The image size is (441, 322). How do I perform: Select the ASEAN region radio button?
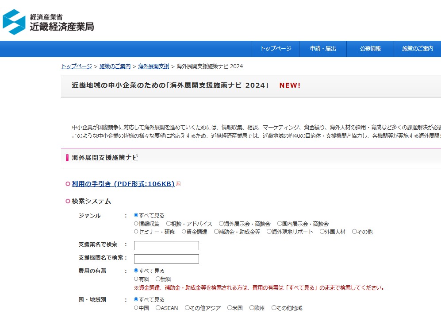158,308
